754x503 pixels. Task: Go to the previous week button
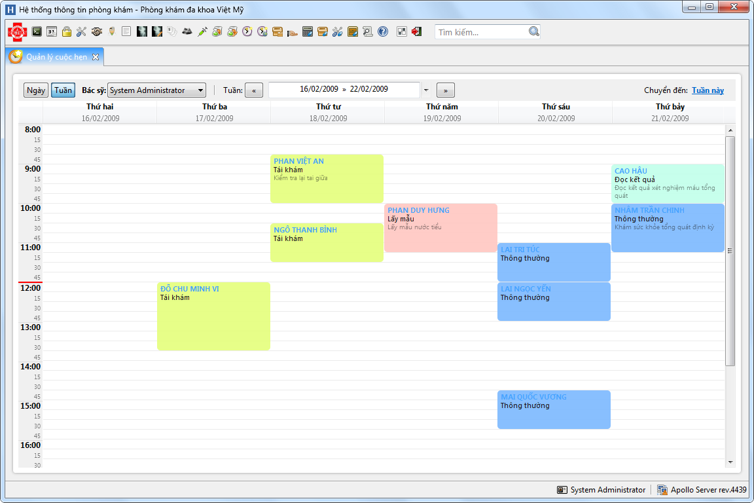pyautogui.click(x=254, y=90)
